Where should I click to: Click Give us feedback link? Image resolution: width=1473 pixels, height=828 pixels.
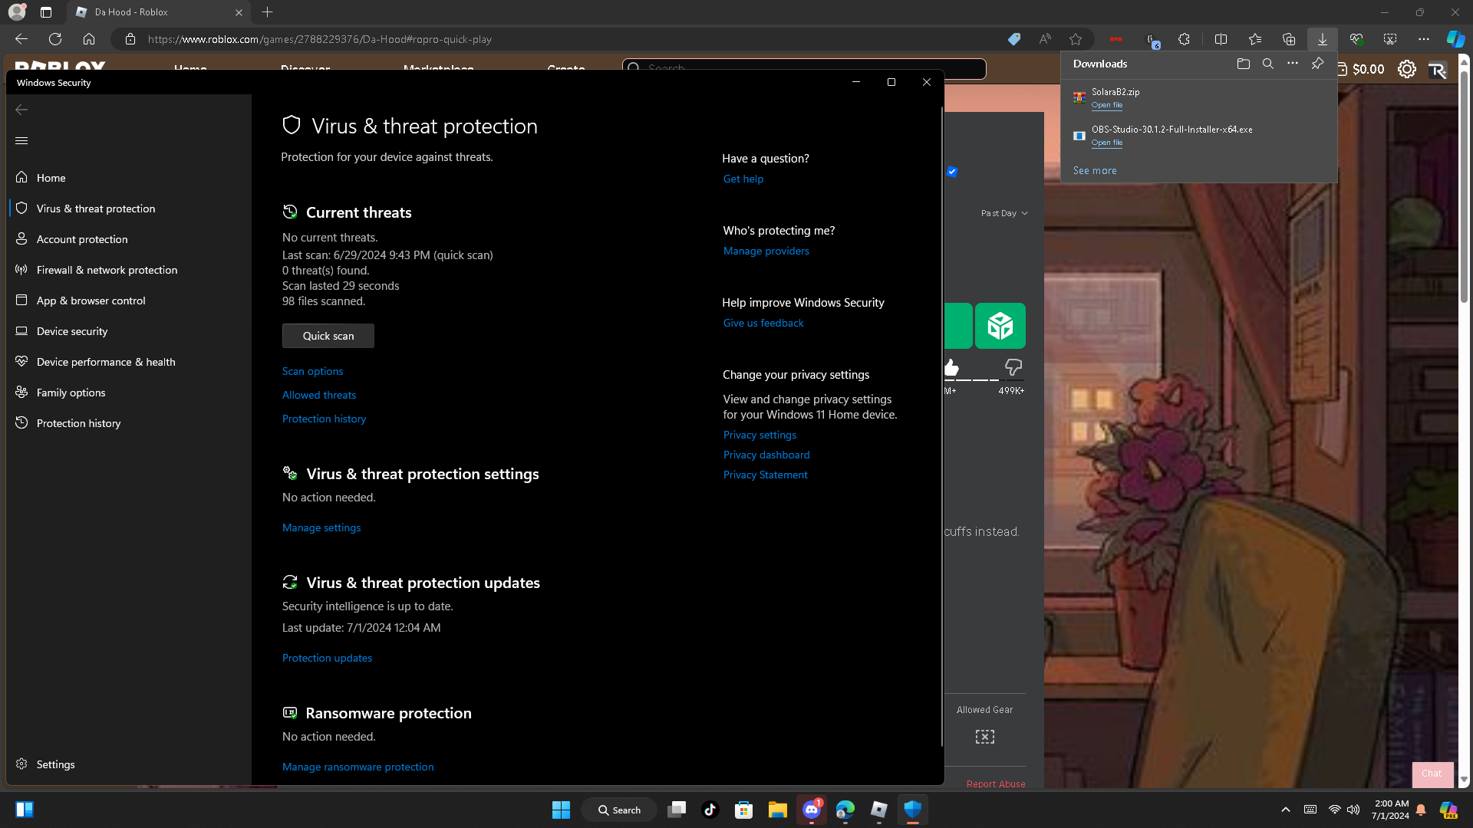[x=763, y=323]
